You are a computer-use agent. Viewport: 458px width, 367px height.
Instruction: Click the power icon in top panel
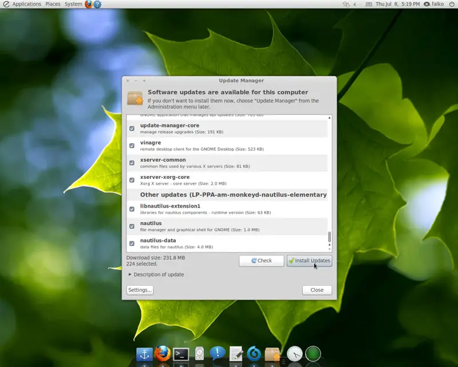point(451,4)
